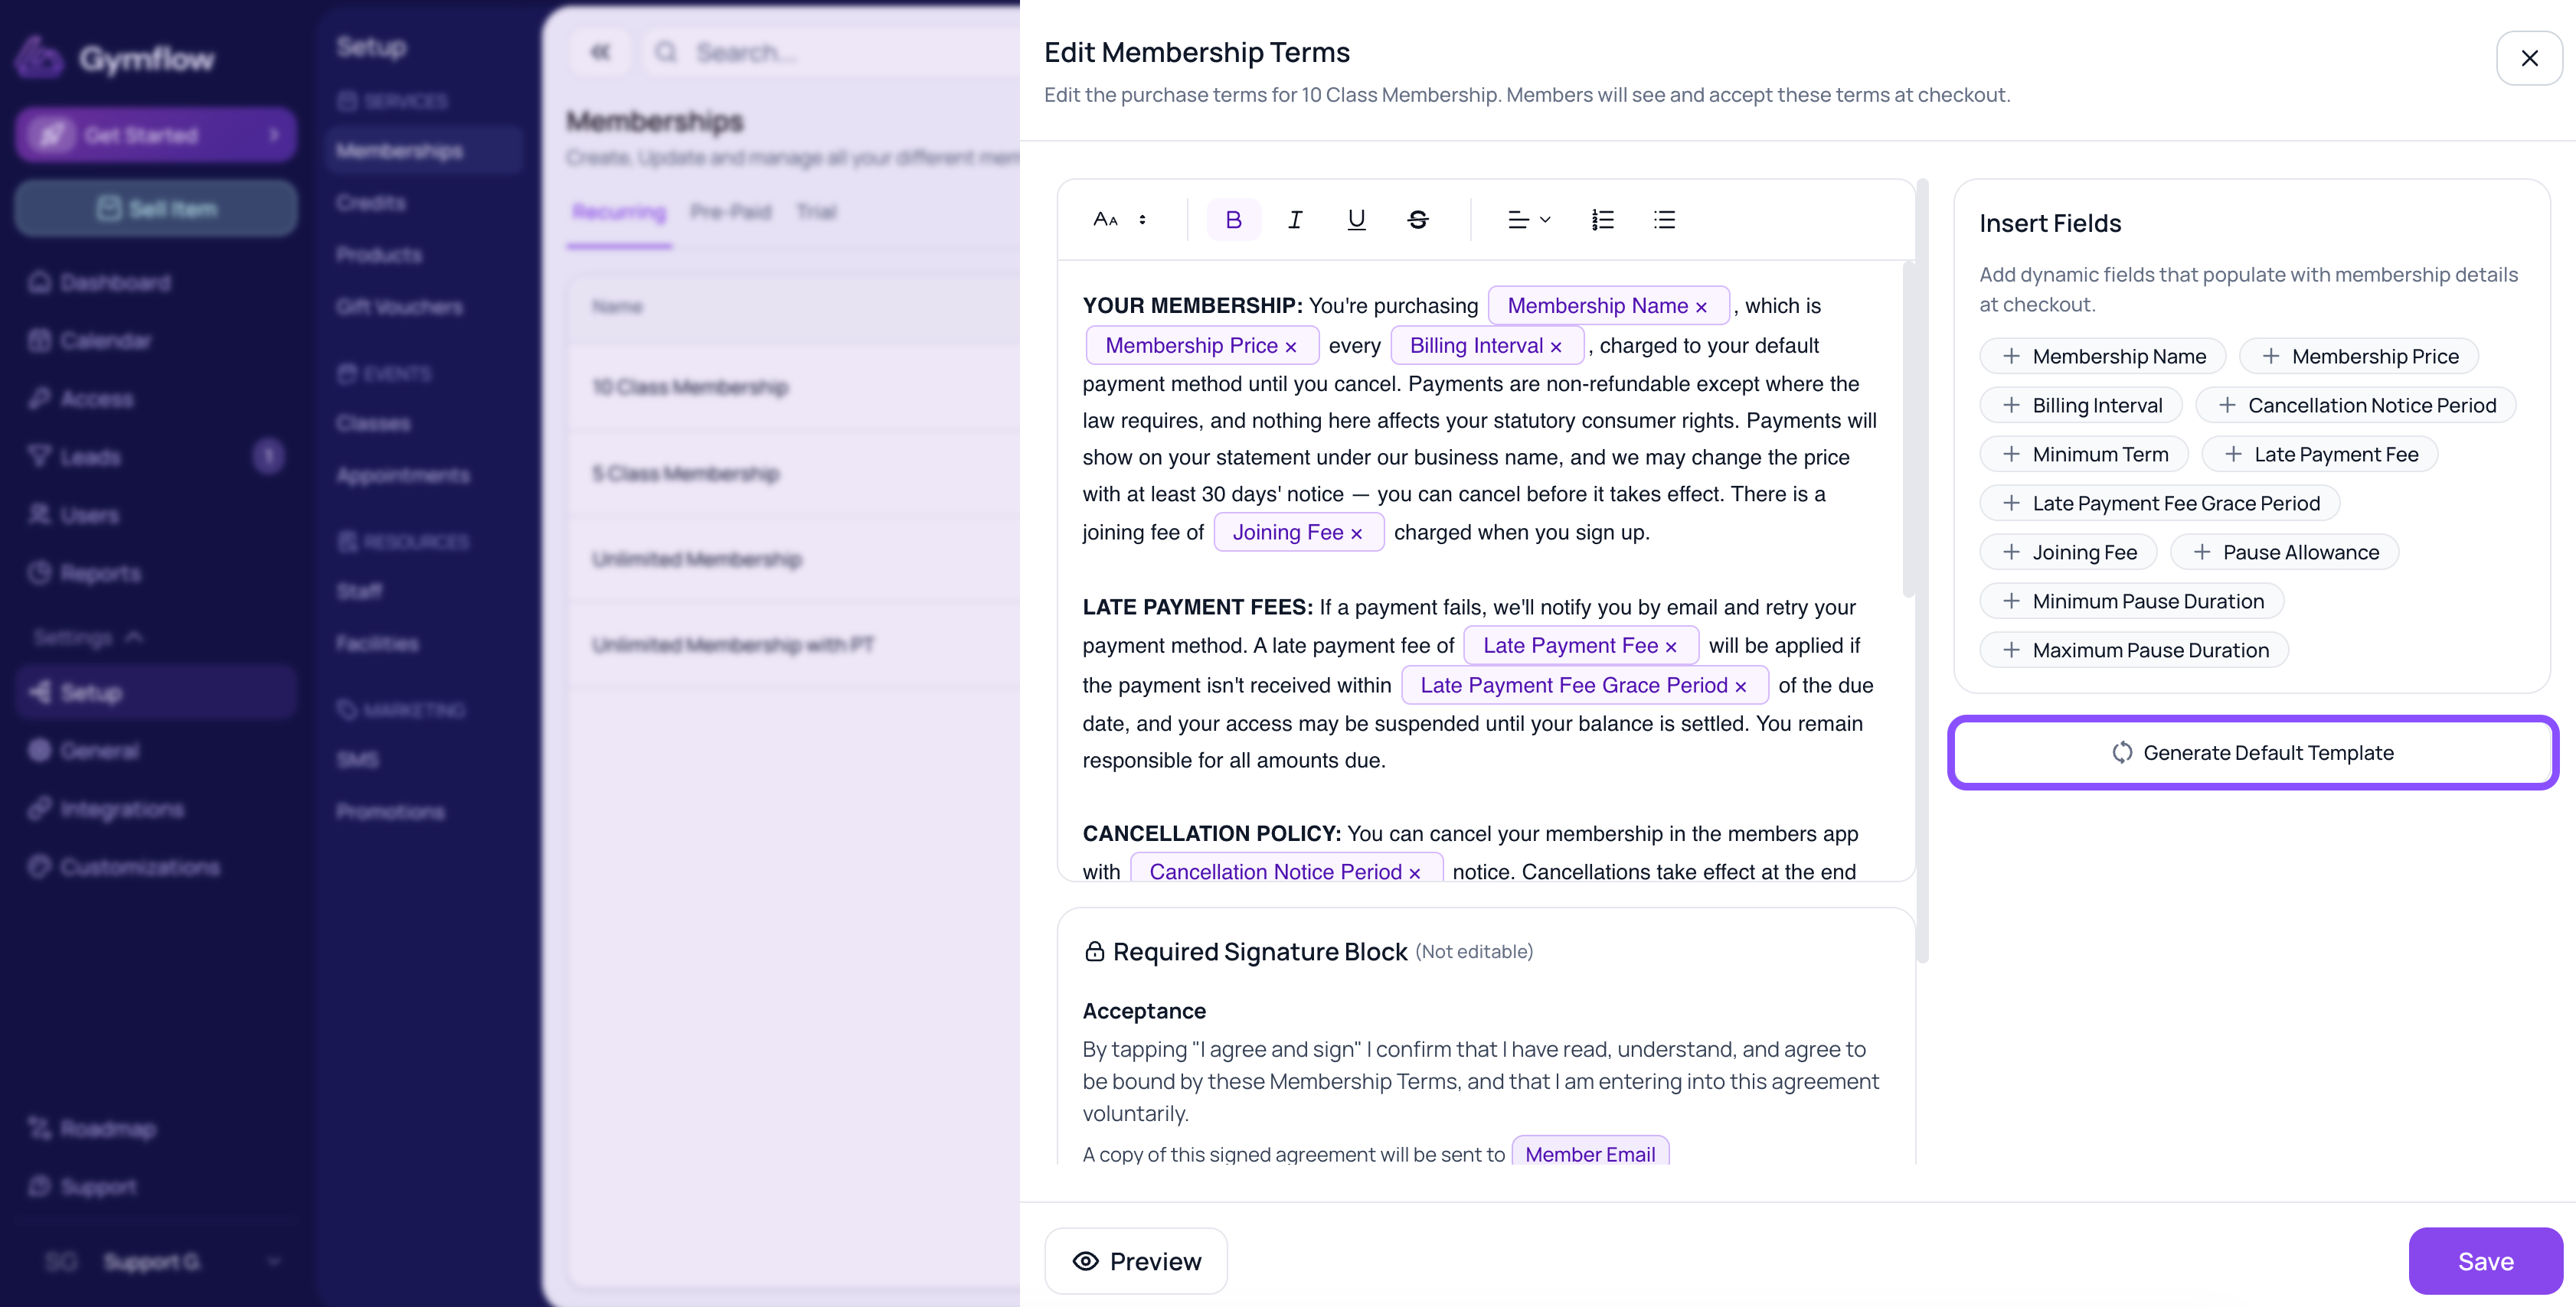The width and height of the screenshot is (2576, 1307).
Task: Remove the Membership Price chip from the editor
Action: [1291, 347]
